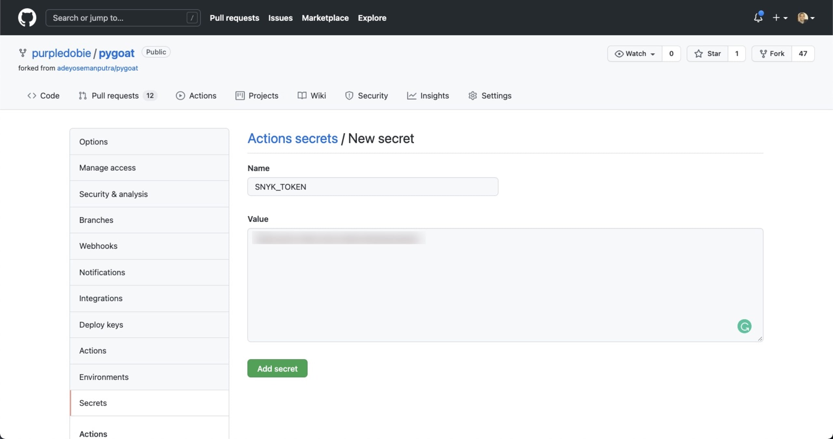The image size is (833, 439).
Task: Switch to the Code tab
Action: click(x=43, y=96)
